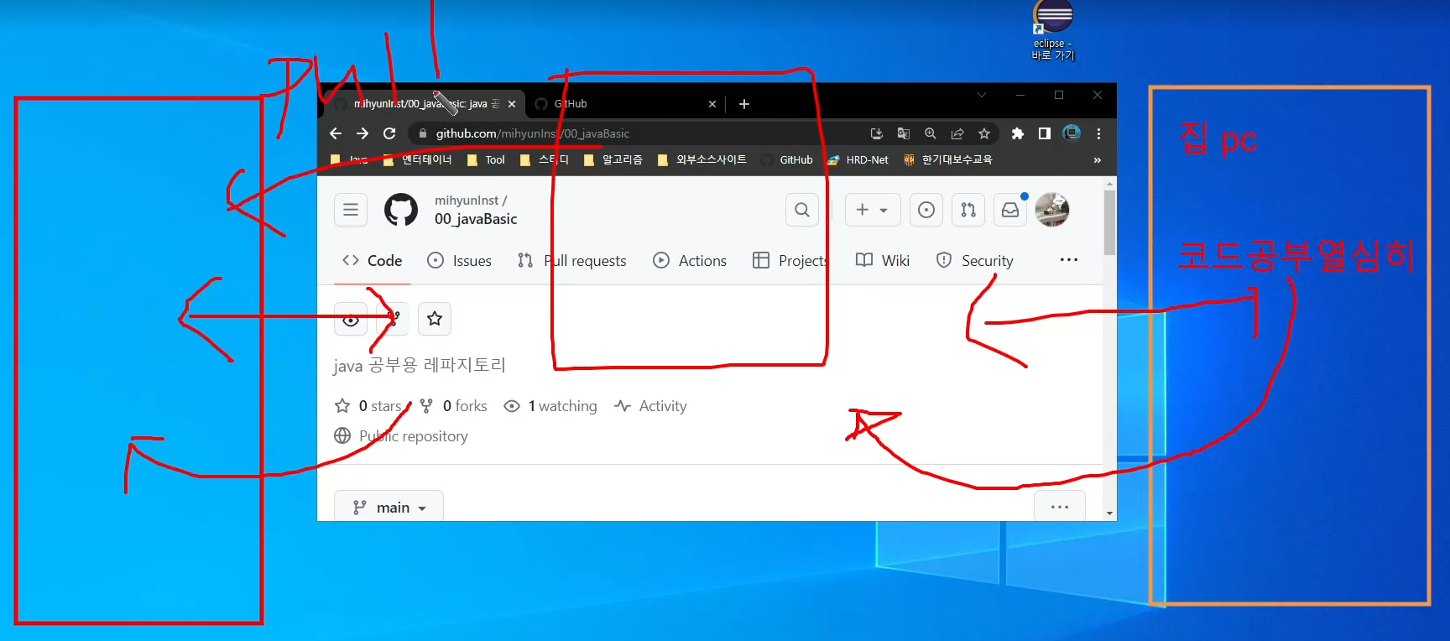Open a new browser tab

click(744, 104)
